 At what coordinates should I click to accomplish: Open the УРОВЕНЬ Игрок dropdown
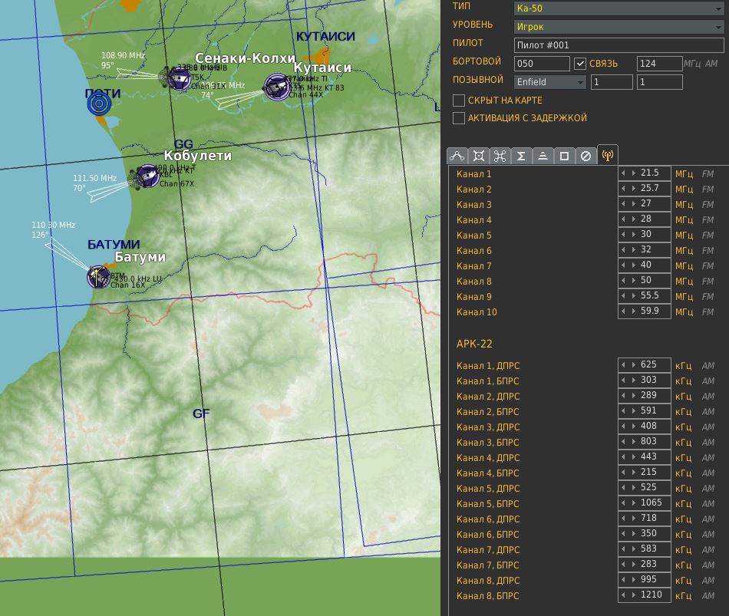[618, 27]
